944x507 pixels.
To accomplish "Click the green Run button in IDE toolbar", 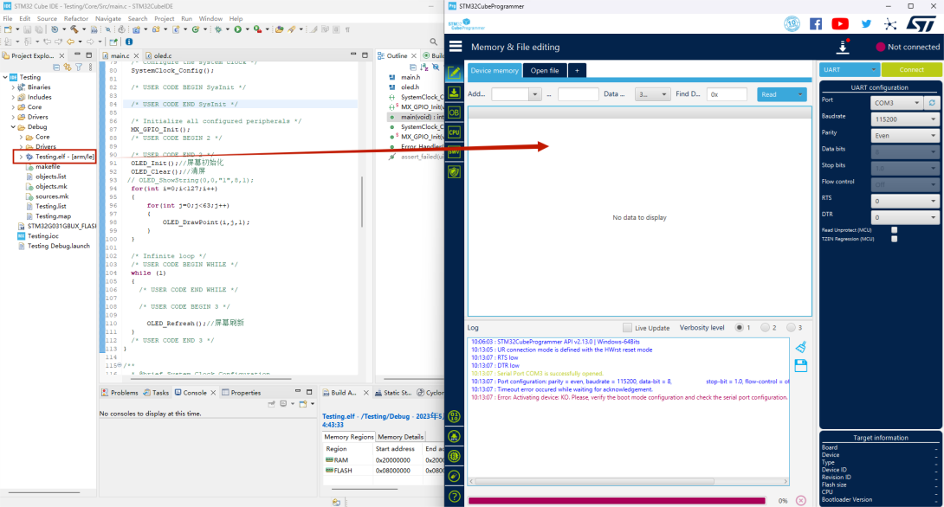I will coord(238,29).
